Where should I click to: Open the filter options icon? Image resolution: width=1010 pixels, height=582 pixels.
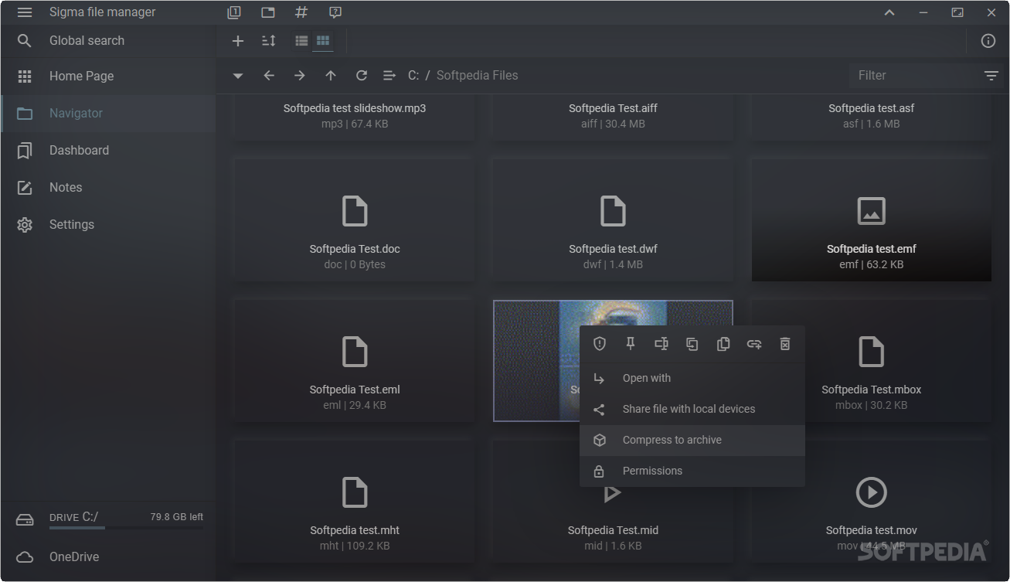991,76
